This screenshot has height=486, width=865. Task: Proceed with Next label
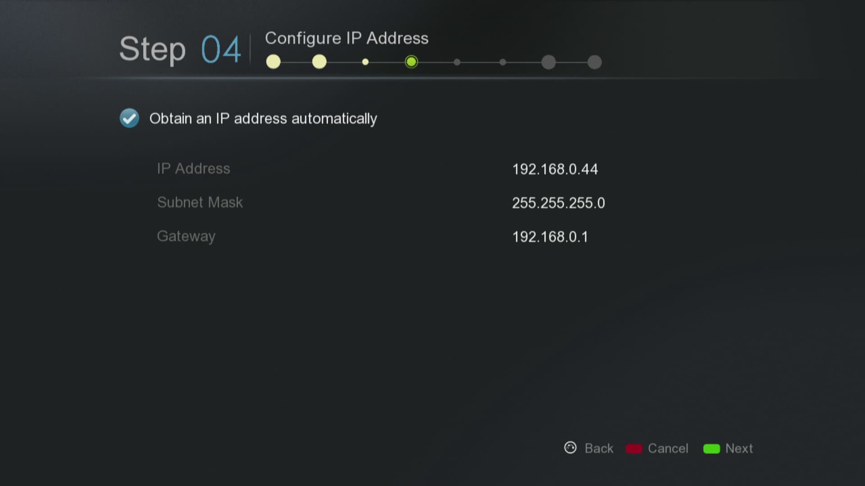(739, 449)
